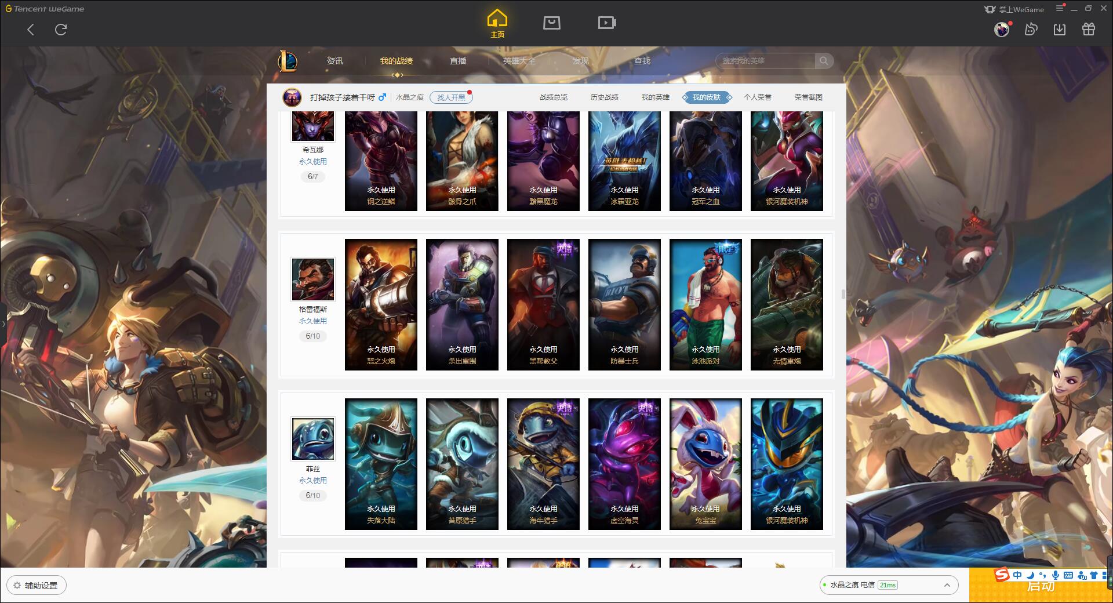The image size is (1113, 603).
Task: Click the back arrow icon
Action: click(31, 30)
